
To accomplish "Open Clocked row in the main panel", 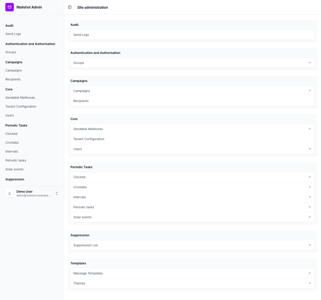I will (193, 177).
